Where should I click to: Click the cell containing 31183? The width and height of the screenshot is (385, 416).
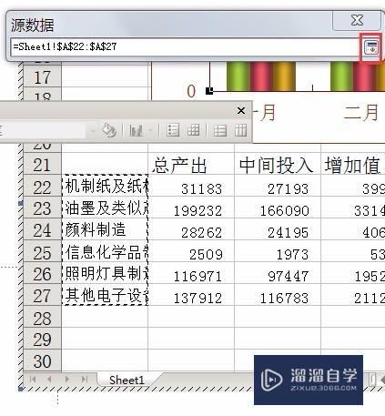click(191, 186)
